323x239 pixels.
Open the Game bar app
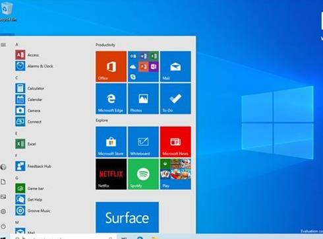click(x=30, y=188)
